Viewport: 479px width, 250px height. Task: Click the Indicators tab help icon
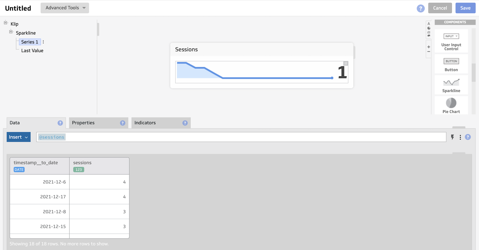click(x=185, y=123)
